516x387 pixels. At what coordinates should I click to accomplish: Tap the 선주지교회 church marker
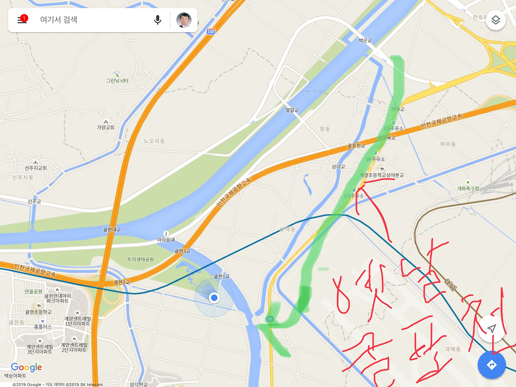click(x=35, y=162)
